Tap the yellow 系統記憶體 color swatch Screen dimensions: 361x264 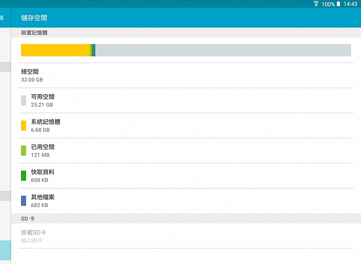click(24, 125)
